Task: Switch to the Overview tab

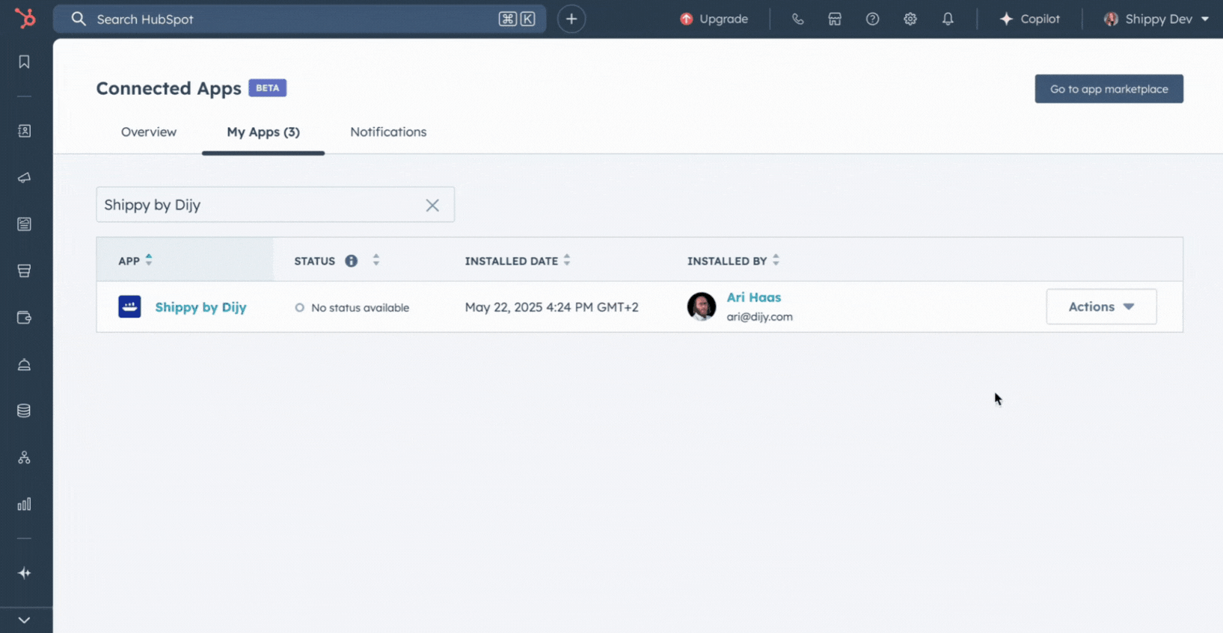Action: click(x=149, y=132)
